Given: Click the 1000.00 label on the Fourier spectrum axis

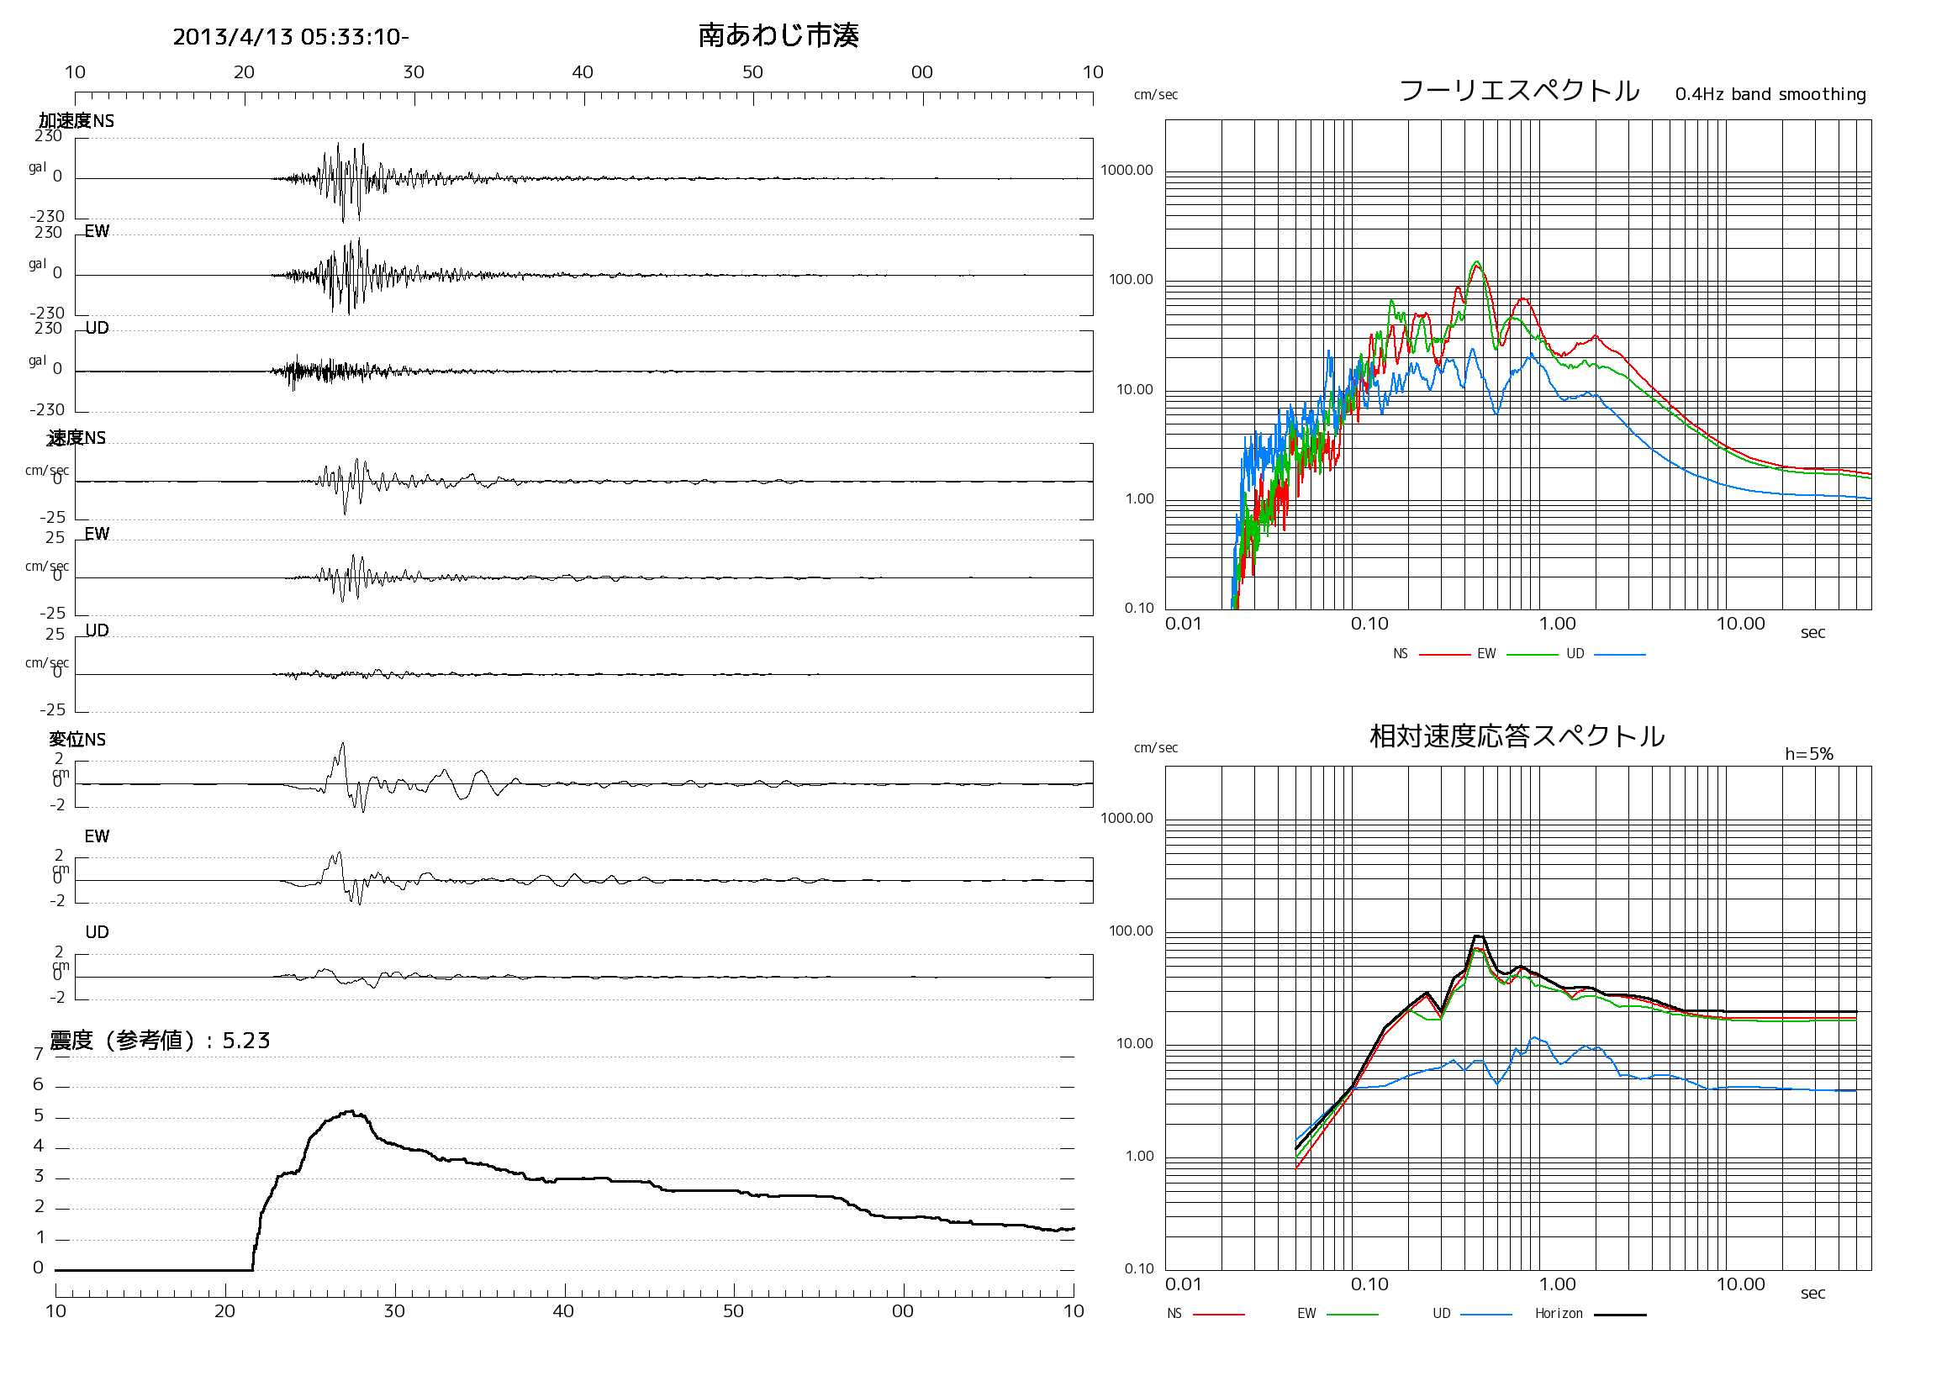Looking at the screenshot, I should (x=1127, y=171).
